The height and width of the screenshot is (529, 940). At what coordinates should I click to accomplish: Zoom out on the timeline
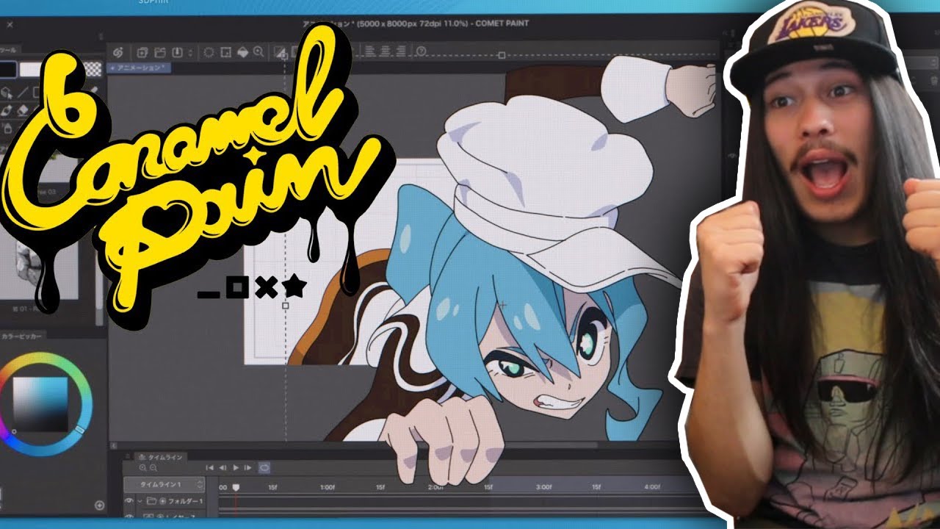coord(153,467)
